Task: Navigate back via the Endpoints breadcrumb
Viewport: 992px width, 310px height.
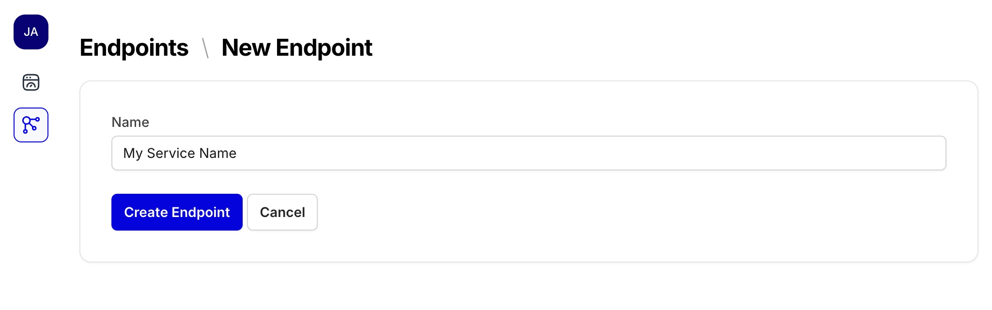Action: point(135,47)
